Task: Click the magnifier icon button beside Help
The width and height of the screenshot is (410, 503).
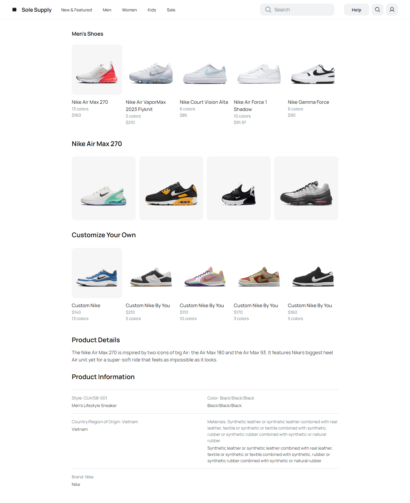Action: tap(378, 10)
